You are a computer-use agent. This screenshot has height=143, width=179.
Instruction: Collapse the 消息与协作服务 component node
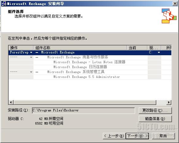pyautogui.click(x=37, y=57)
